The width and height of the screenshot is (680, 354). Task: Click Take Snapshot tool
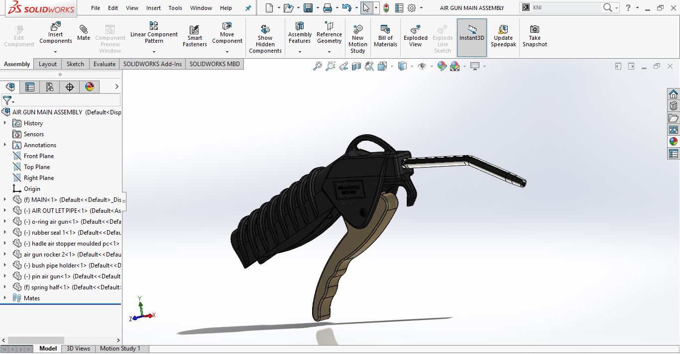[535, 36]
